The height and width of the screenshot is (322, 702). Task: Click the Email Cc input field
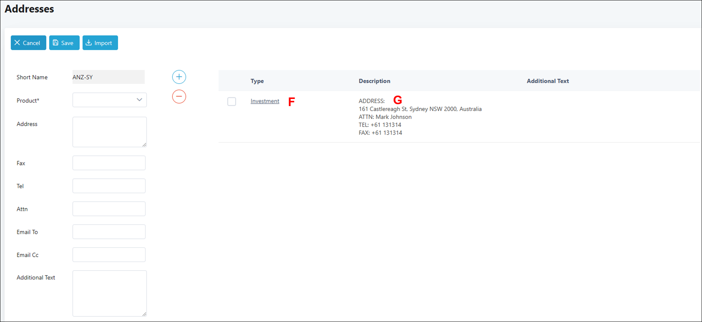pos(109,255)
